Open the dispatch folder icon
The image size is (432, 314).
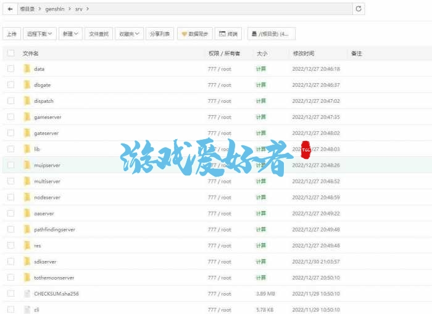(x=27, y=101)
